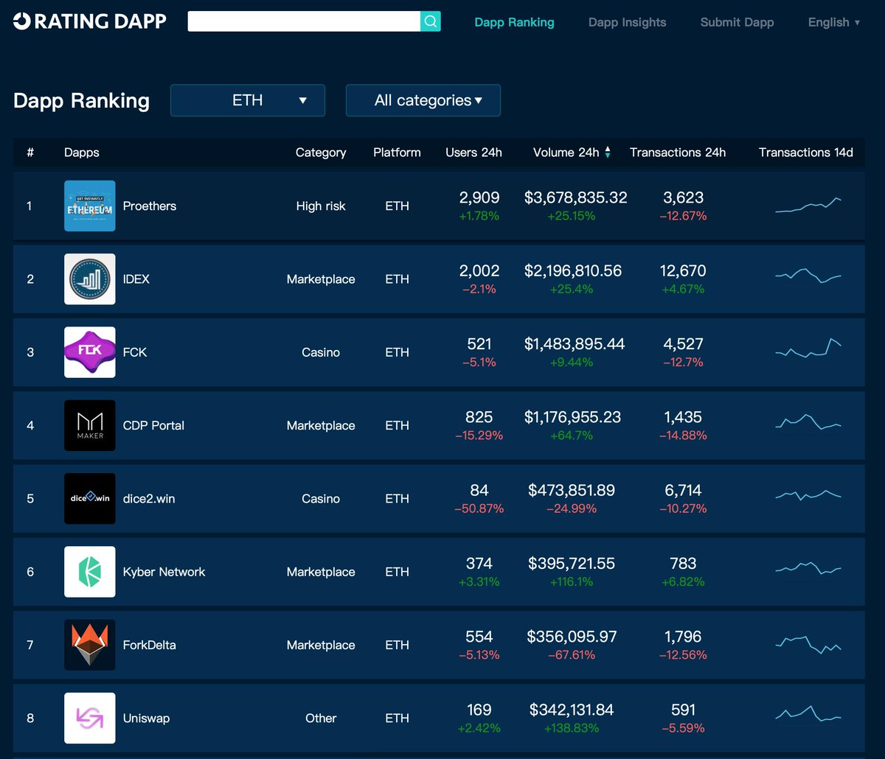
Task: Open the Proethers dapp name link
Action: click(150, 206)
